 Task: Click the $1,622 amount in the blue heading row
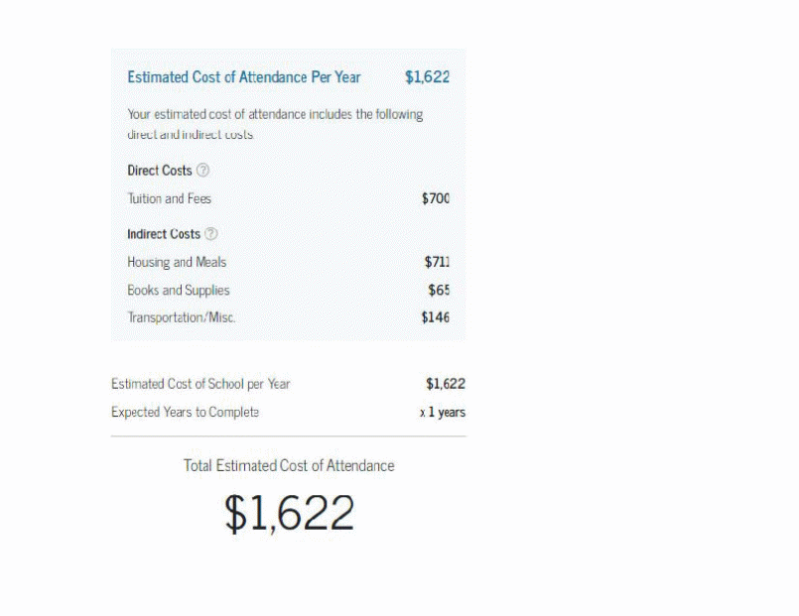427,77
